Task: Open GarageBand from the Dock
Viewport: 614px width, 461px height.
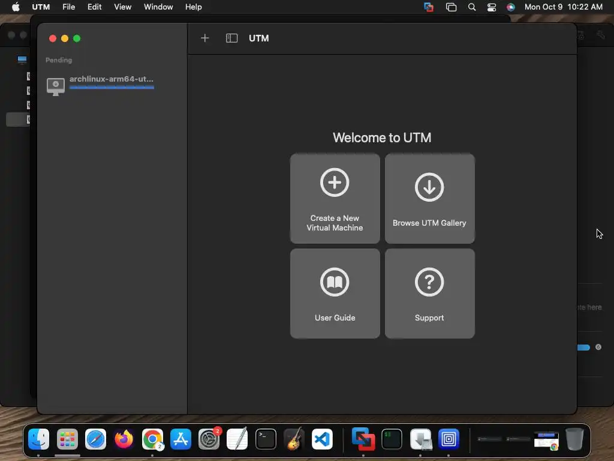Action: (x=294, y=439)
